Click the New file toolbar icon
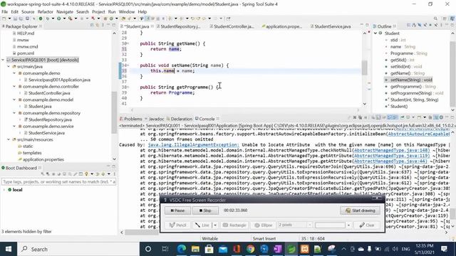 [x=4, y=18]
